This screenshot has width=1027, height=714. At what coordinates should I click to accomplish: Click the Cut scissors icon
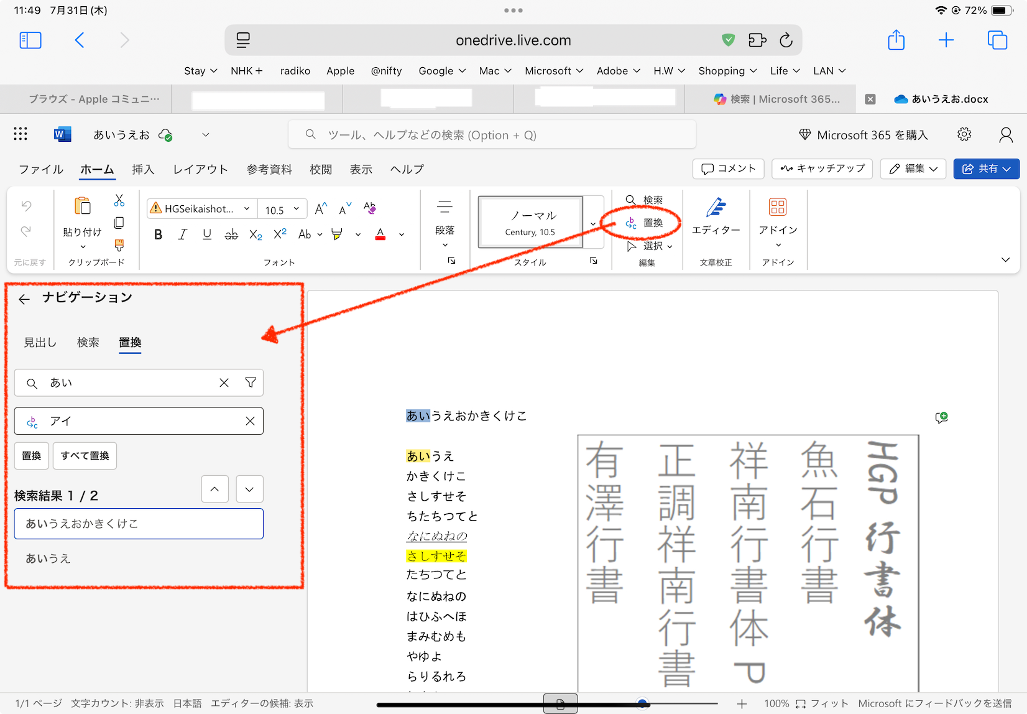tap(119, 200)
